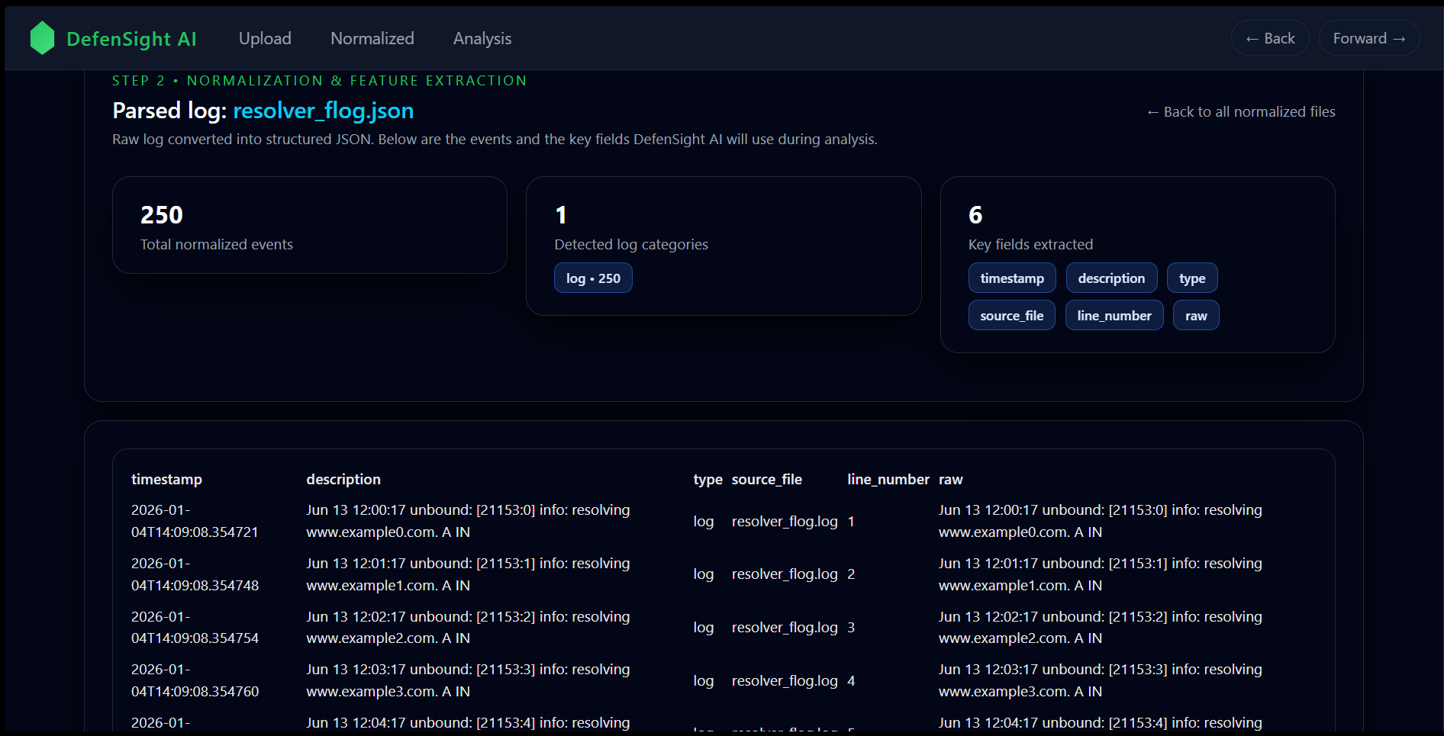
Task: Open the resolver_flog.json file name link
Action: pos(324,111)
